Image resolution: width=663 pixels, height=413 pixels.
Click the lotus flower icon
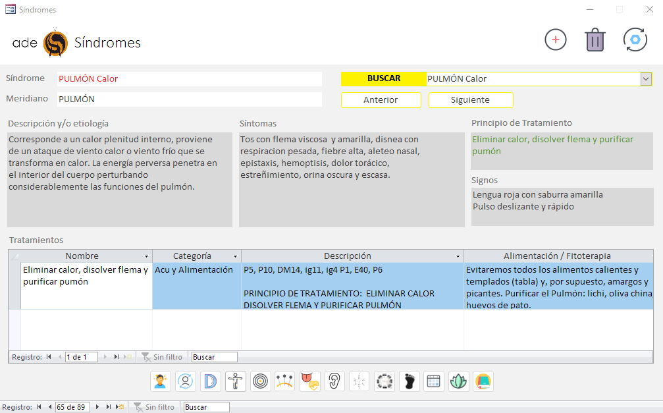click(x=458, y=381)
